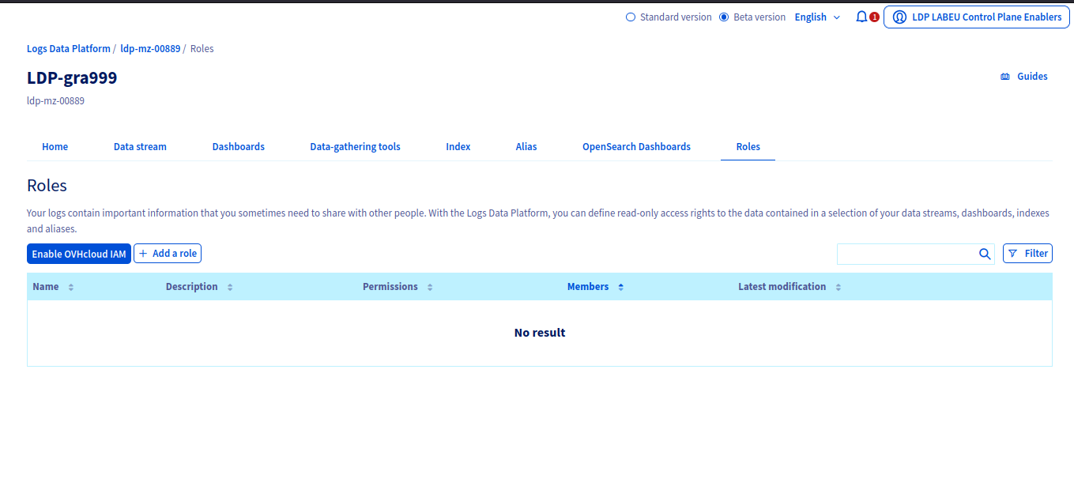The height and width of the screenshot is (490, 1074).
Task: Click the notification bell icon
Action: [861, 17]
